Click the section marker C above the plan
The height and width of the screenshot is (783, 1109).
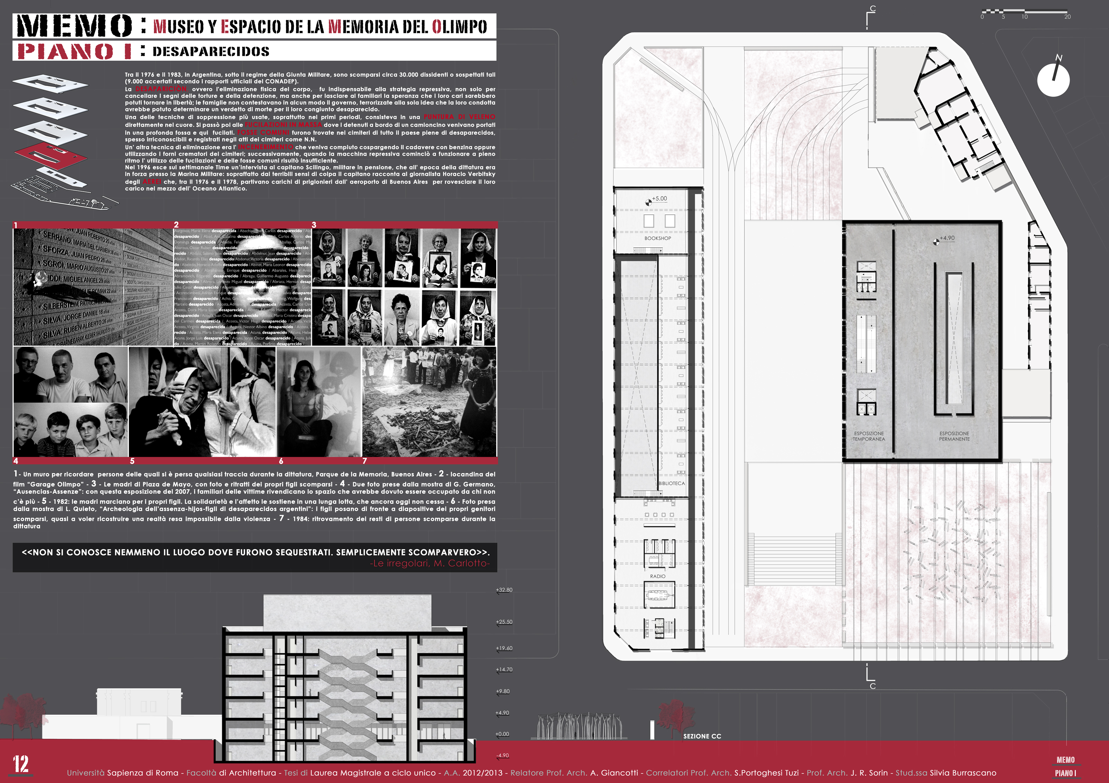point(871,17)
